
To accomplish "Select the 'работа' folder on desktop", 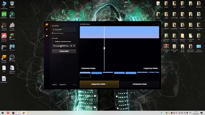I will (182, 4).
